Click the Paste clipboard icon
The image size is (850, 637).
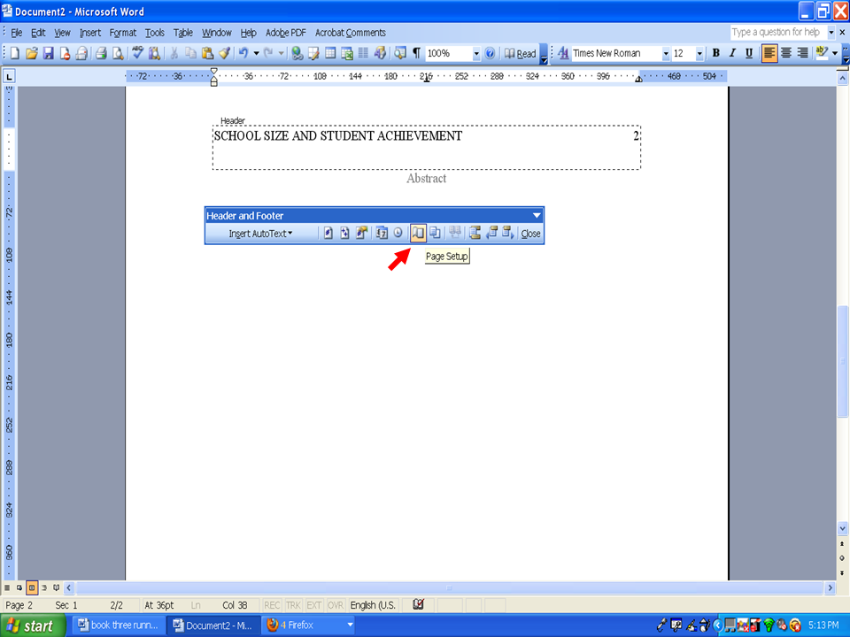click(x=207, y=53)
